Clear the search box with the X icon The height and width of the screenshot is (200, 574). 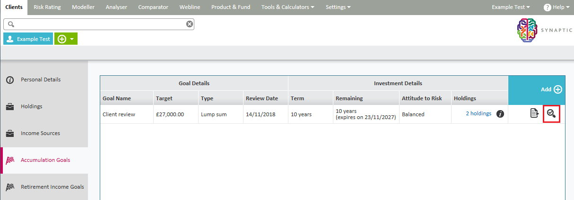coord(190,24)
